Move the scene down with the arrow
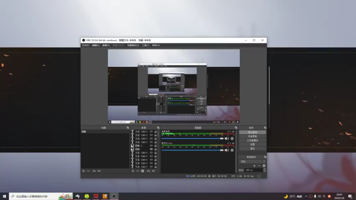Screen dimensions: 356x200 (x=99, y=171)
